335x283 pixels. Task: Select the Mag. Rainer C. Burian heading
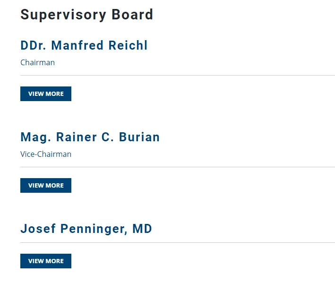(x=90, y=137)
